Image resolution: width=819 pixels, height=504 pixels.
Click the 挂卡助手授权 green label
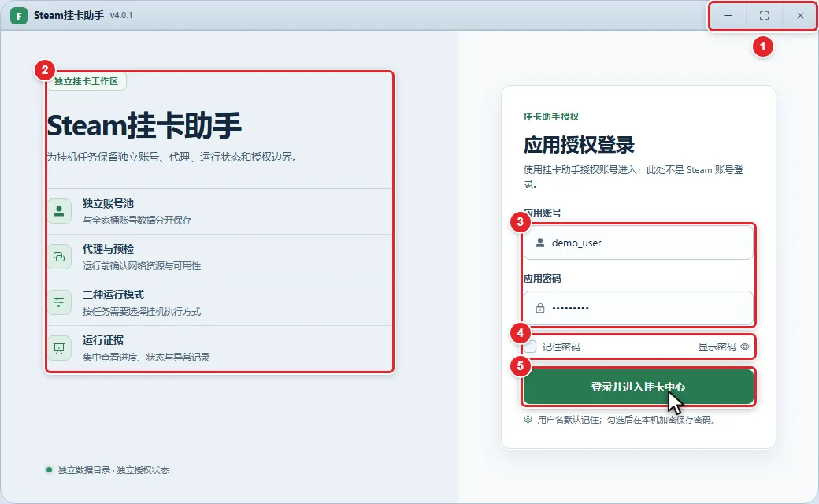click(x=551, y=117)
